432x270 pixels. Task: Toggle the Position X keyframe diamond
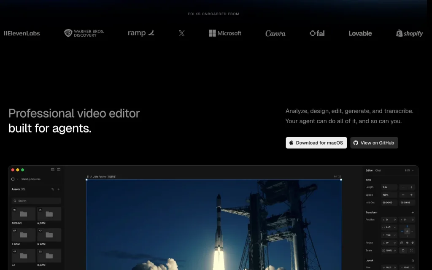(x=395, y=219)
